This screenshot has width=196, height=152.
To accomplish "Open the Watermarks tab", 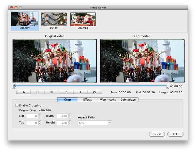I will pos(108,100).
